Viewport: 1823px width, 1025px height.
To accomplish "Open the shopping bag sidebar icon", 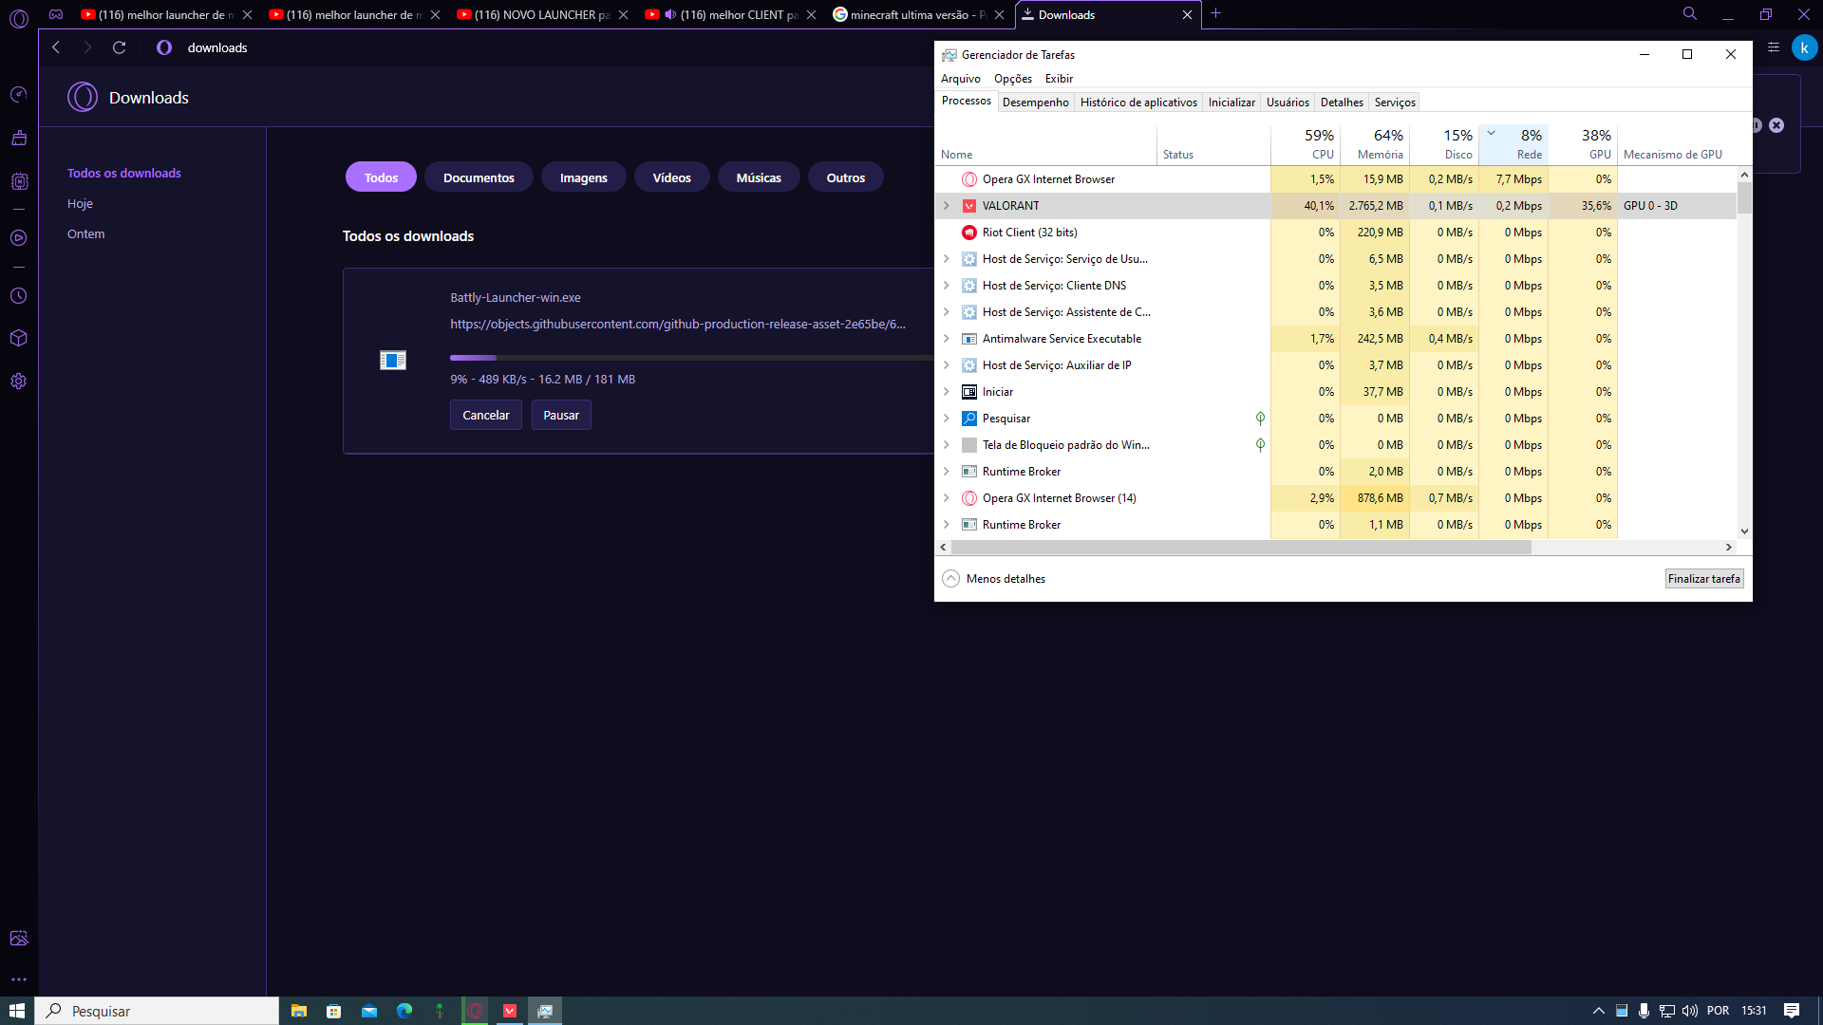I will click(x=18, y=139).
